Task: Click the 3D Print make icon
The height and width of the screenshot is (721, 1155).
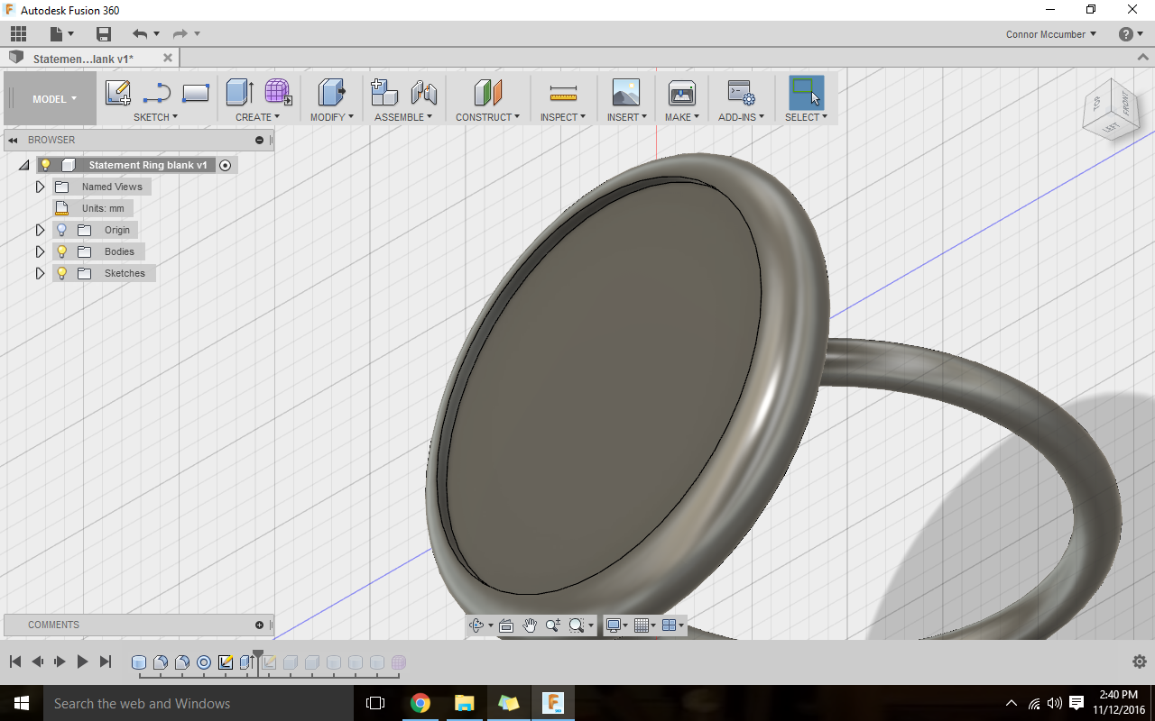Action: pos(681,92)
